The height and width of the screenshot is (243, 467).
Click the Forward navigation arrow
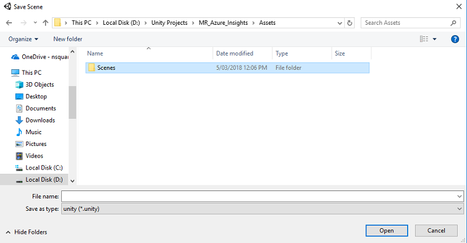tap(23, 23)
